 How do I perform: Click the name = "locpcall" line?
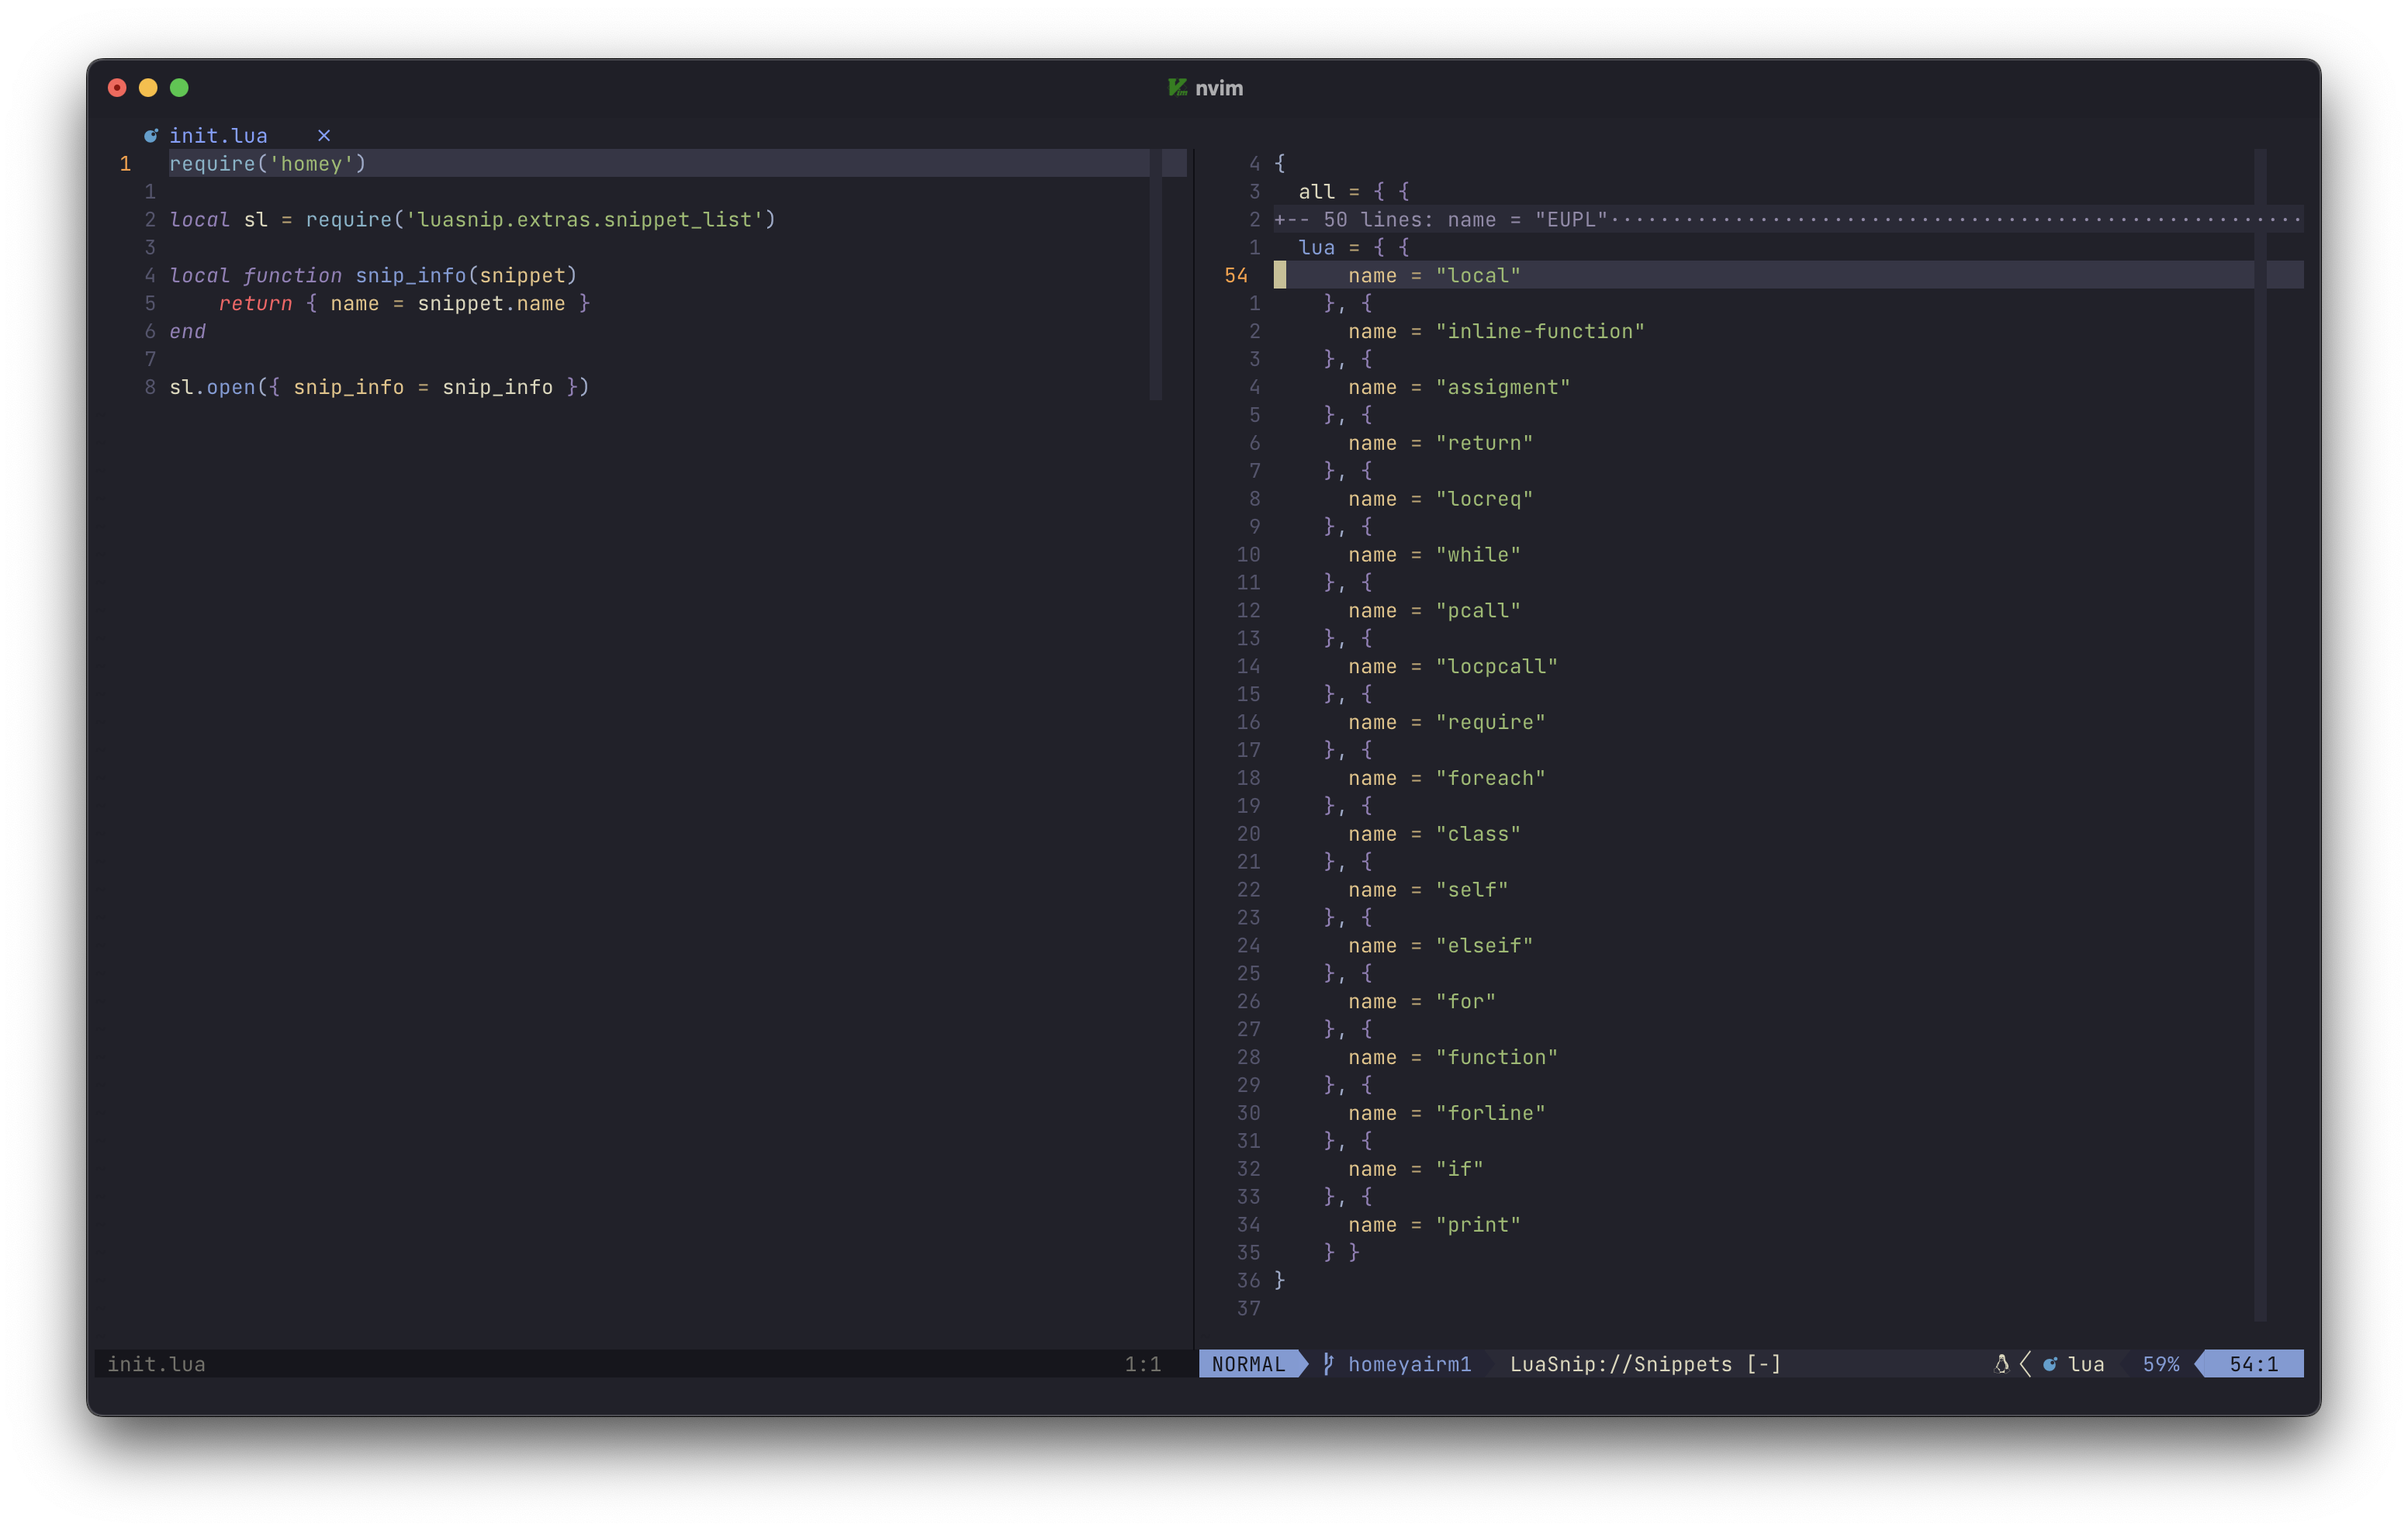click(1453, 667)
